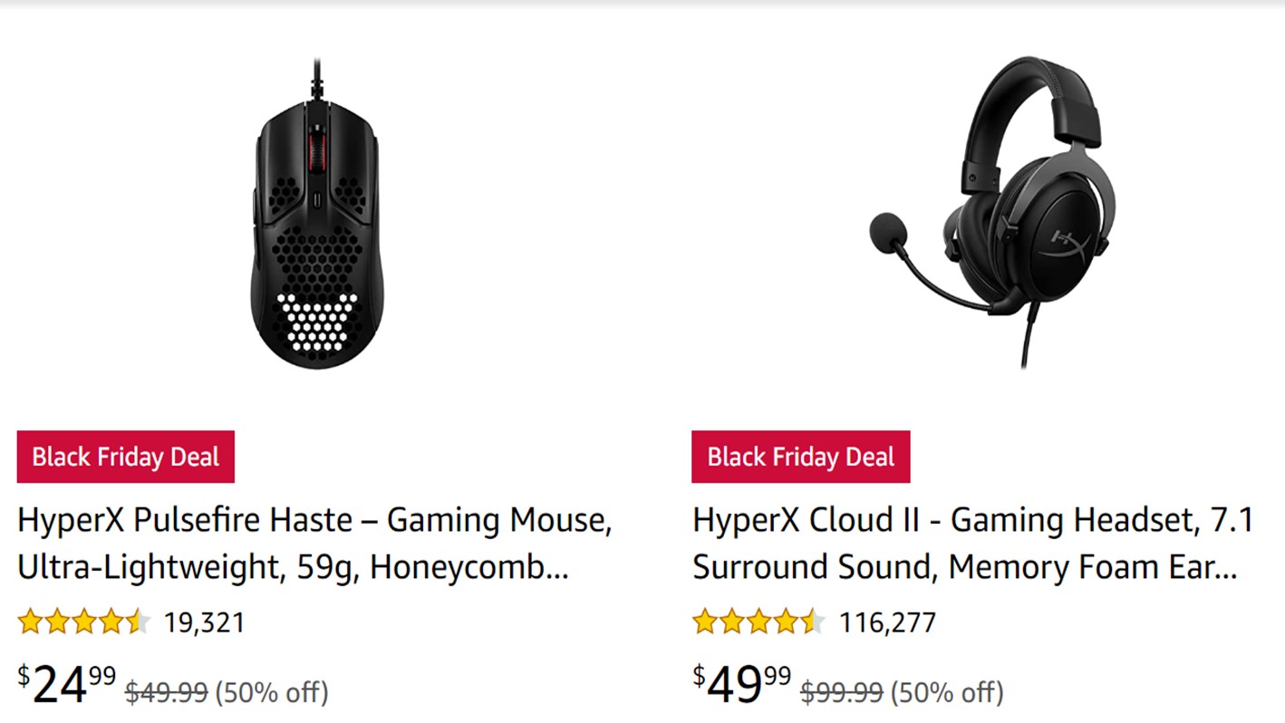Image resolution: width=1285 pixels, height=723 pixels.
Task: View the 116,277 ratings for the headset
Action: click(887, 623)
